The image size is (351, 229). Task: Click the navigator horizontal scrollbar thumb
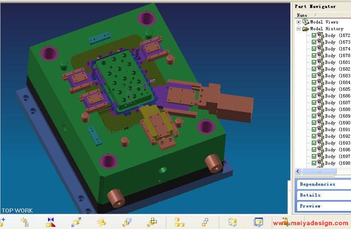click(319, 171)
